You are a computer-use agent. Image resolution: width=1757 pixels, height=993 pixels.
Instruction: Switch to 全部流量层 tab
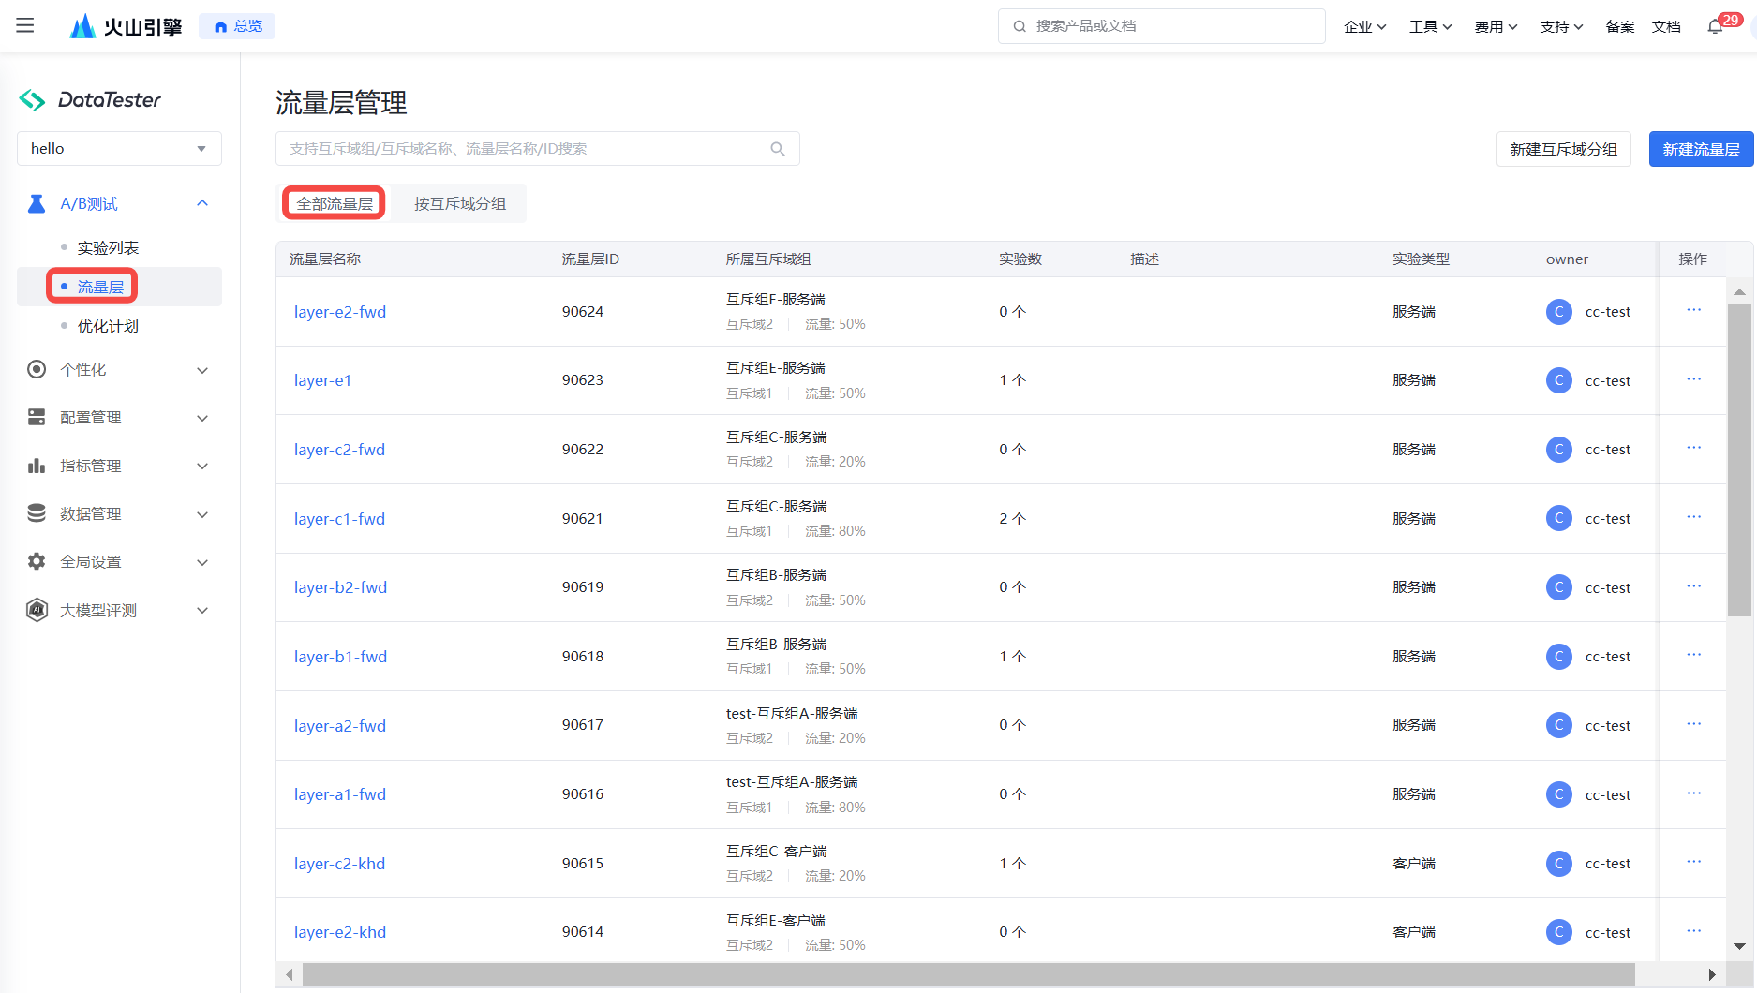335,203
